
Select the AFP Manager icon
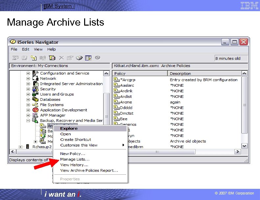(x=35, y=115)
